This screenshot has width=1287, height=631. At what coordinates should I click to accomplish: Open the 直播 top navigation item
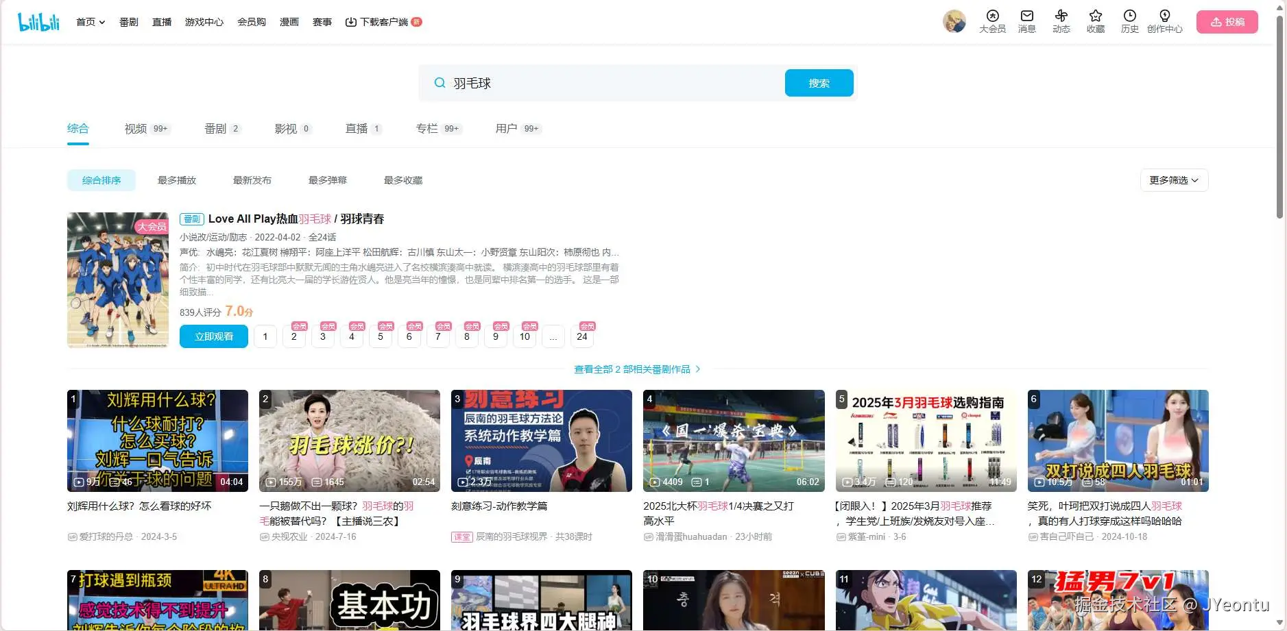click(162, 22)
